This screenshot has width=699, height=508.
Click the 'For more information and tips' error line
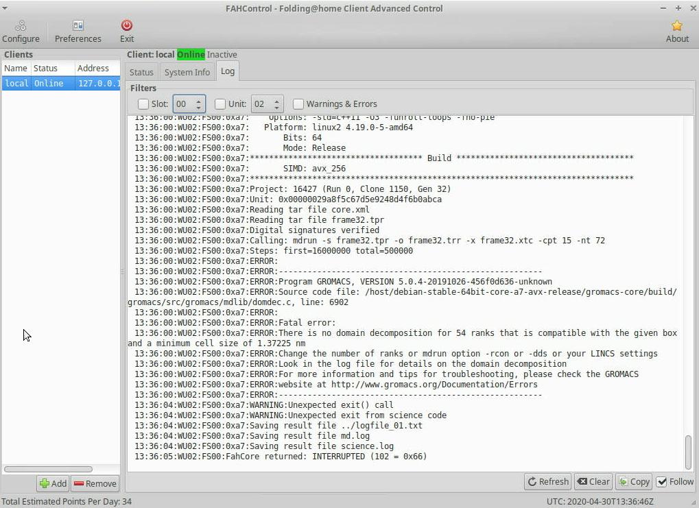pos(386,374)
